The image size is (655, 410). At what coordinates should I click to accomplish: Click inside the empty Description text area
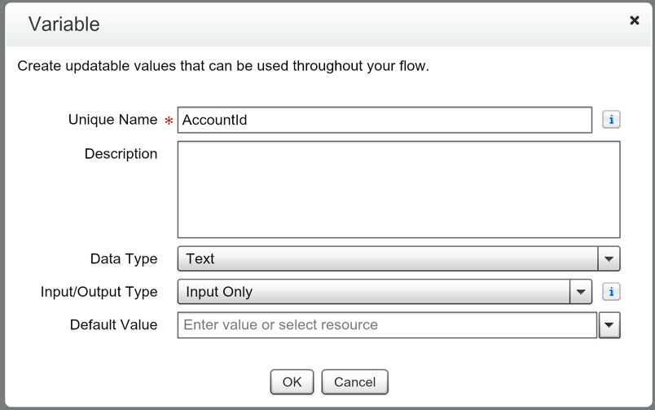(x=398, y=189)
